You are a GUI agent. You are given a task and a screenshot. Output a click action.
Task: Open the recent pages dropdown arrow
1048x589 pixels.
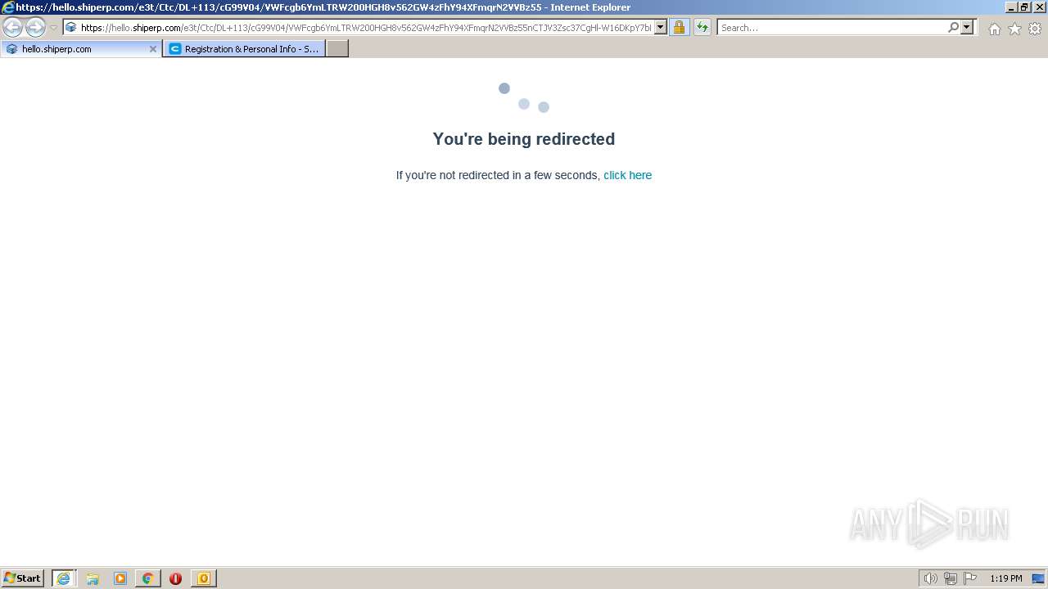tap(53, 27)
